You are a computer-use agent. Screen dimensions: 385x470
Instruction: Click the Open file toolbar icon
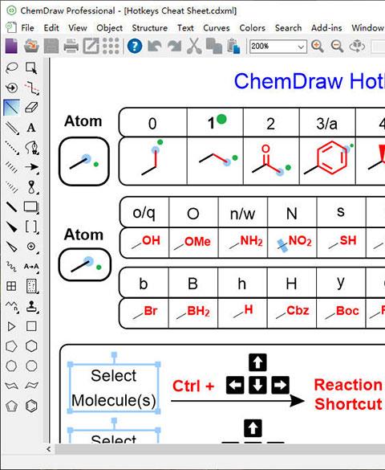(x=31, y=46)
